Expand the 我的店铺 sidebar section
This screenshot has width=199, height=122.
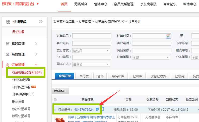(36, 44)
